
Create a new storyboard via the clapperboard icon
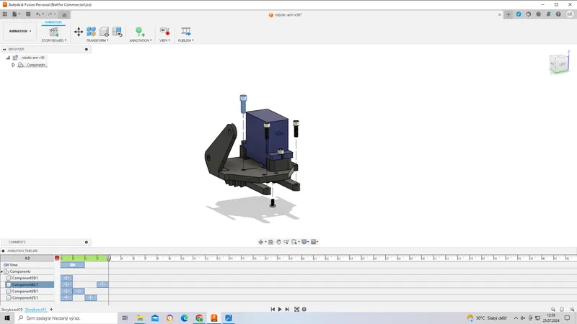[x=54, y=32]
